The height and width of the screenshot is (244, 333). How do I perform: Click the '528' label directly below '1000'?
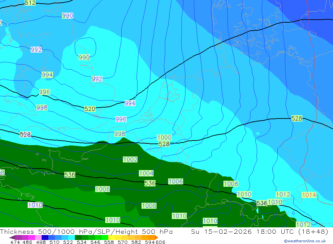164,144
